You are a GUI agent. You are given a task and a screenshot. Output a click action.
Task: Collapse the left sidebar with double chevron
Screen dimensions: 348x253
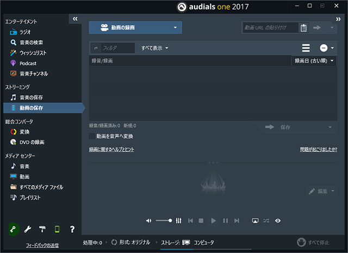(x=75, y=19)
